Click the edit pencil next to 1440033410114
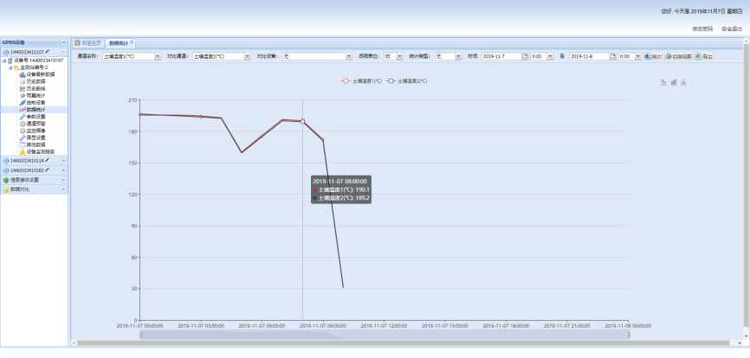Viewport: 750px width, 358px height. 47,160
